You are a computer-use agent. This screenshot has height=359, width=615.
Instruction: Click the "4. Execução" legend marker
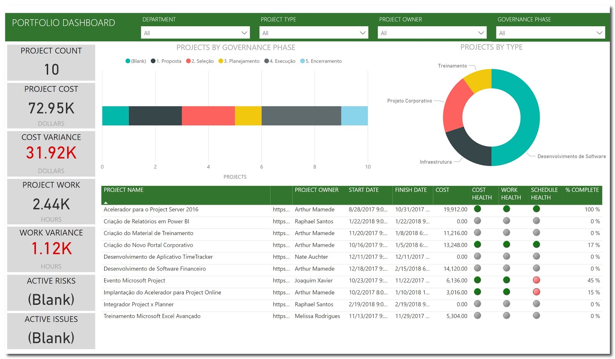pos(266,61)
